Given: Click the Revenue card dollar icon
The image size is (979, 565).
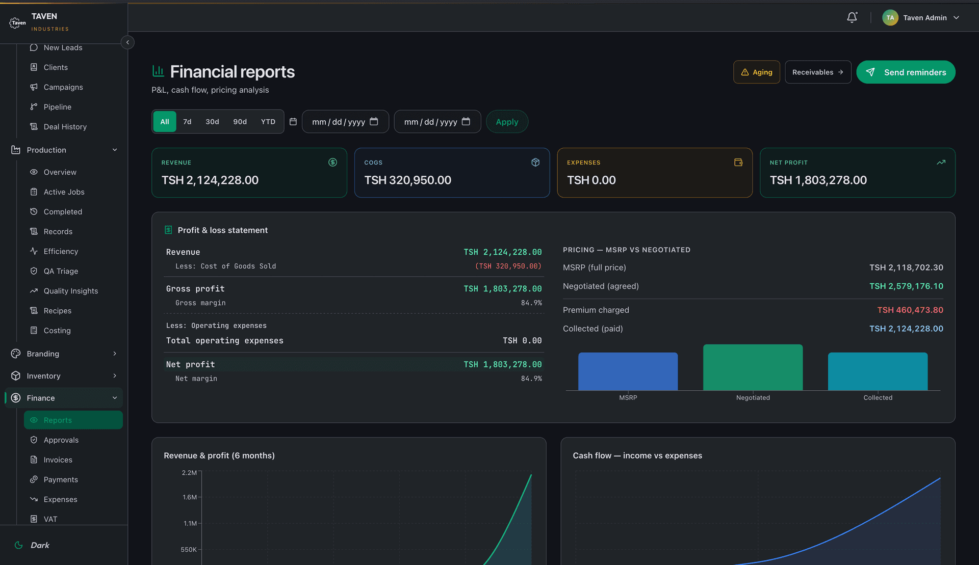Looking at the screenshot, I should click(332, 162).
